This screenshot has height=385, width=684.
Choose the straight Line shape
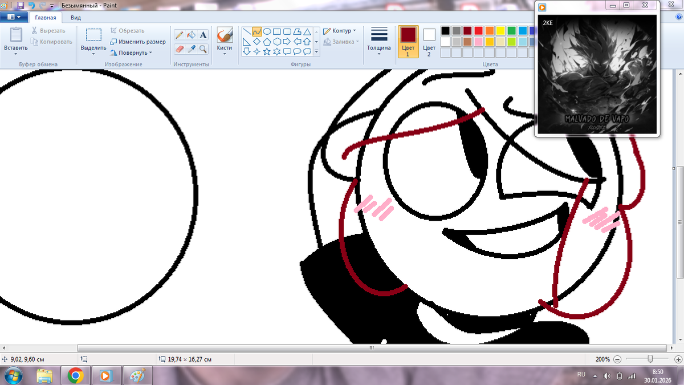pos(247,32)
